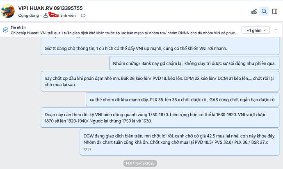This screenshot has width=283, height=169.
Task: Open pinned message from Chipchip Huantl
Action: 124,33
